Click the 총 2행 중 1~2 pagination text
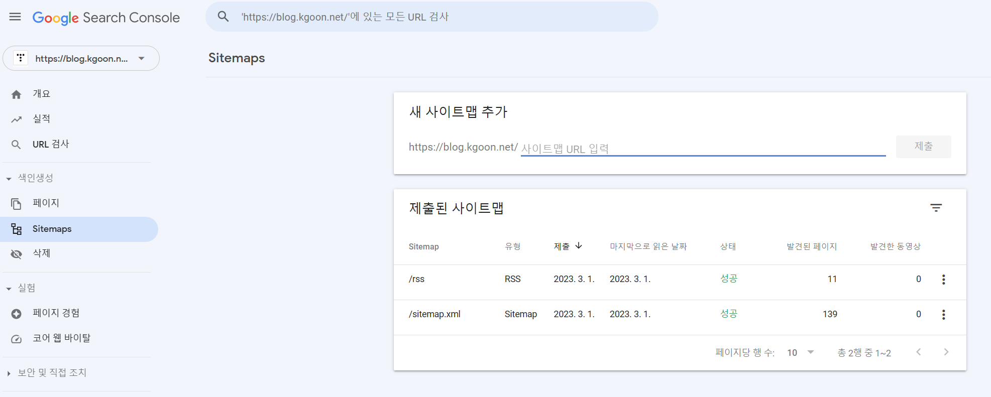Image resolution: width=991 pixels, height=397 pixels. coord(864,353)
